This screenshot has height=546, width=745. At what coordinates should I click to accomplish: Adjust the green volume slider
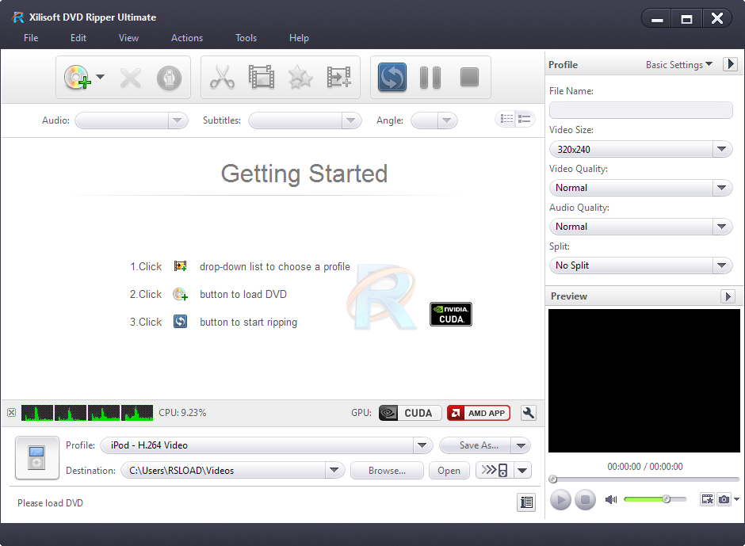pos(655,499)
